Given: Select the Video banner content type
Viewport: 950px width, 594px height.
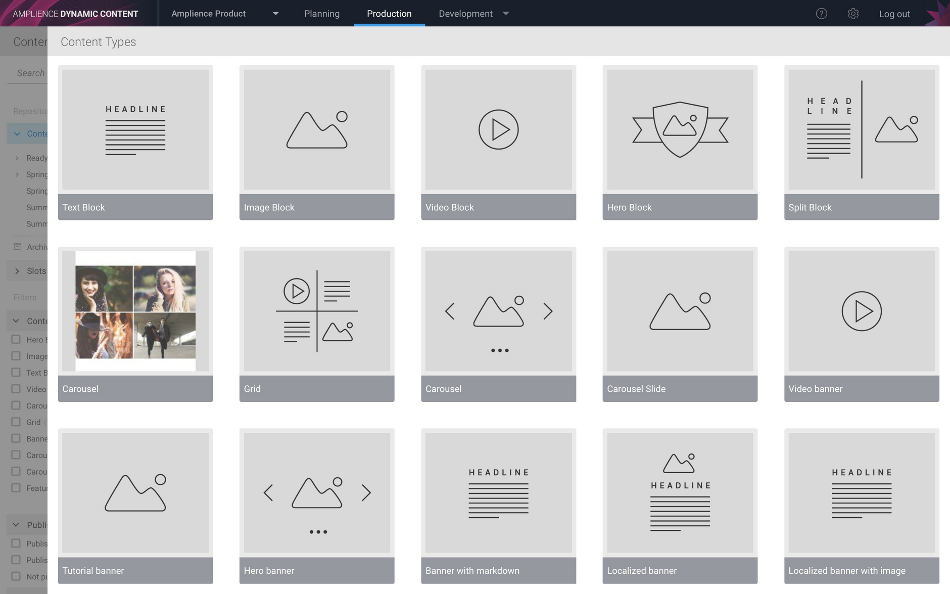Looking at the screenshot, I should tap(862, 324).
